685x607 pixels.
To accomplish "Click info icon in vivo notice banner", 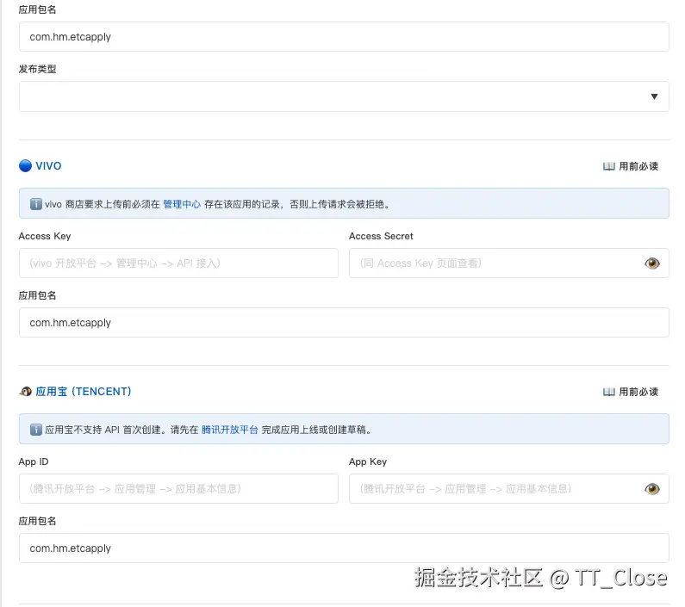I will pyautogui.click(x=36, y=204).
